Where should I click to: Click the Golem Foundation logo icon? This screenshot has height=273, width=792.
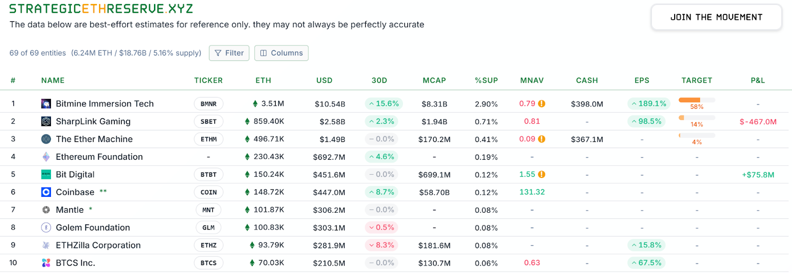pos(46,227)
